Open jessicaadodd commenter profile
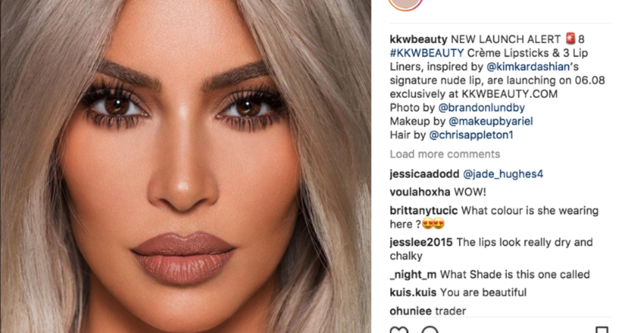Image resolution: width=617 pixels, height=333 pixels. click(x=424, y=174)
